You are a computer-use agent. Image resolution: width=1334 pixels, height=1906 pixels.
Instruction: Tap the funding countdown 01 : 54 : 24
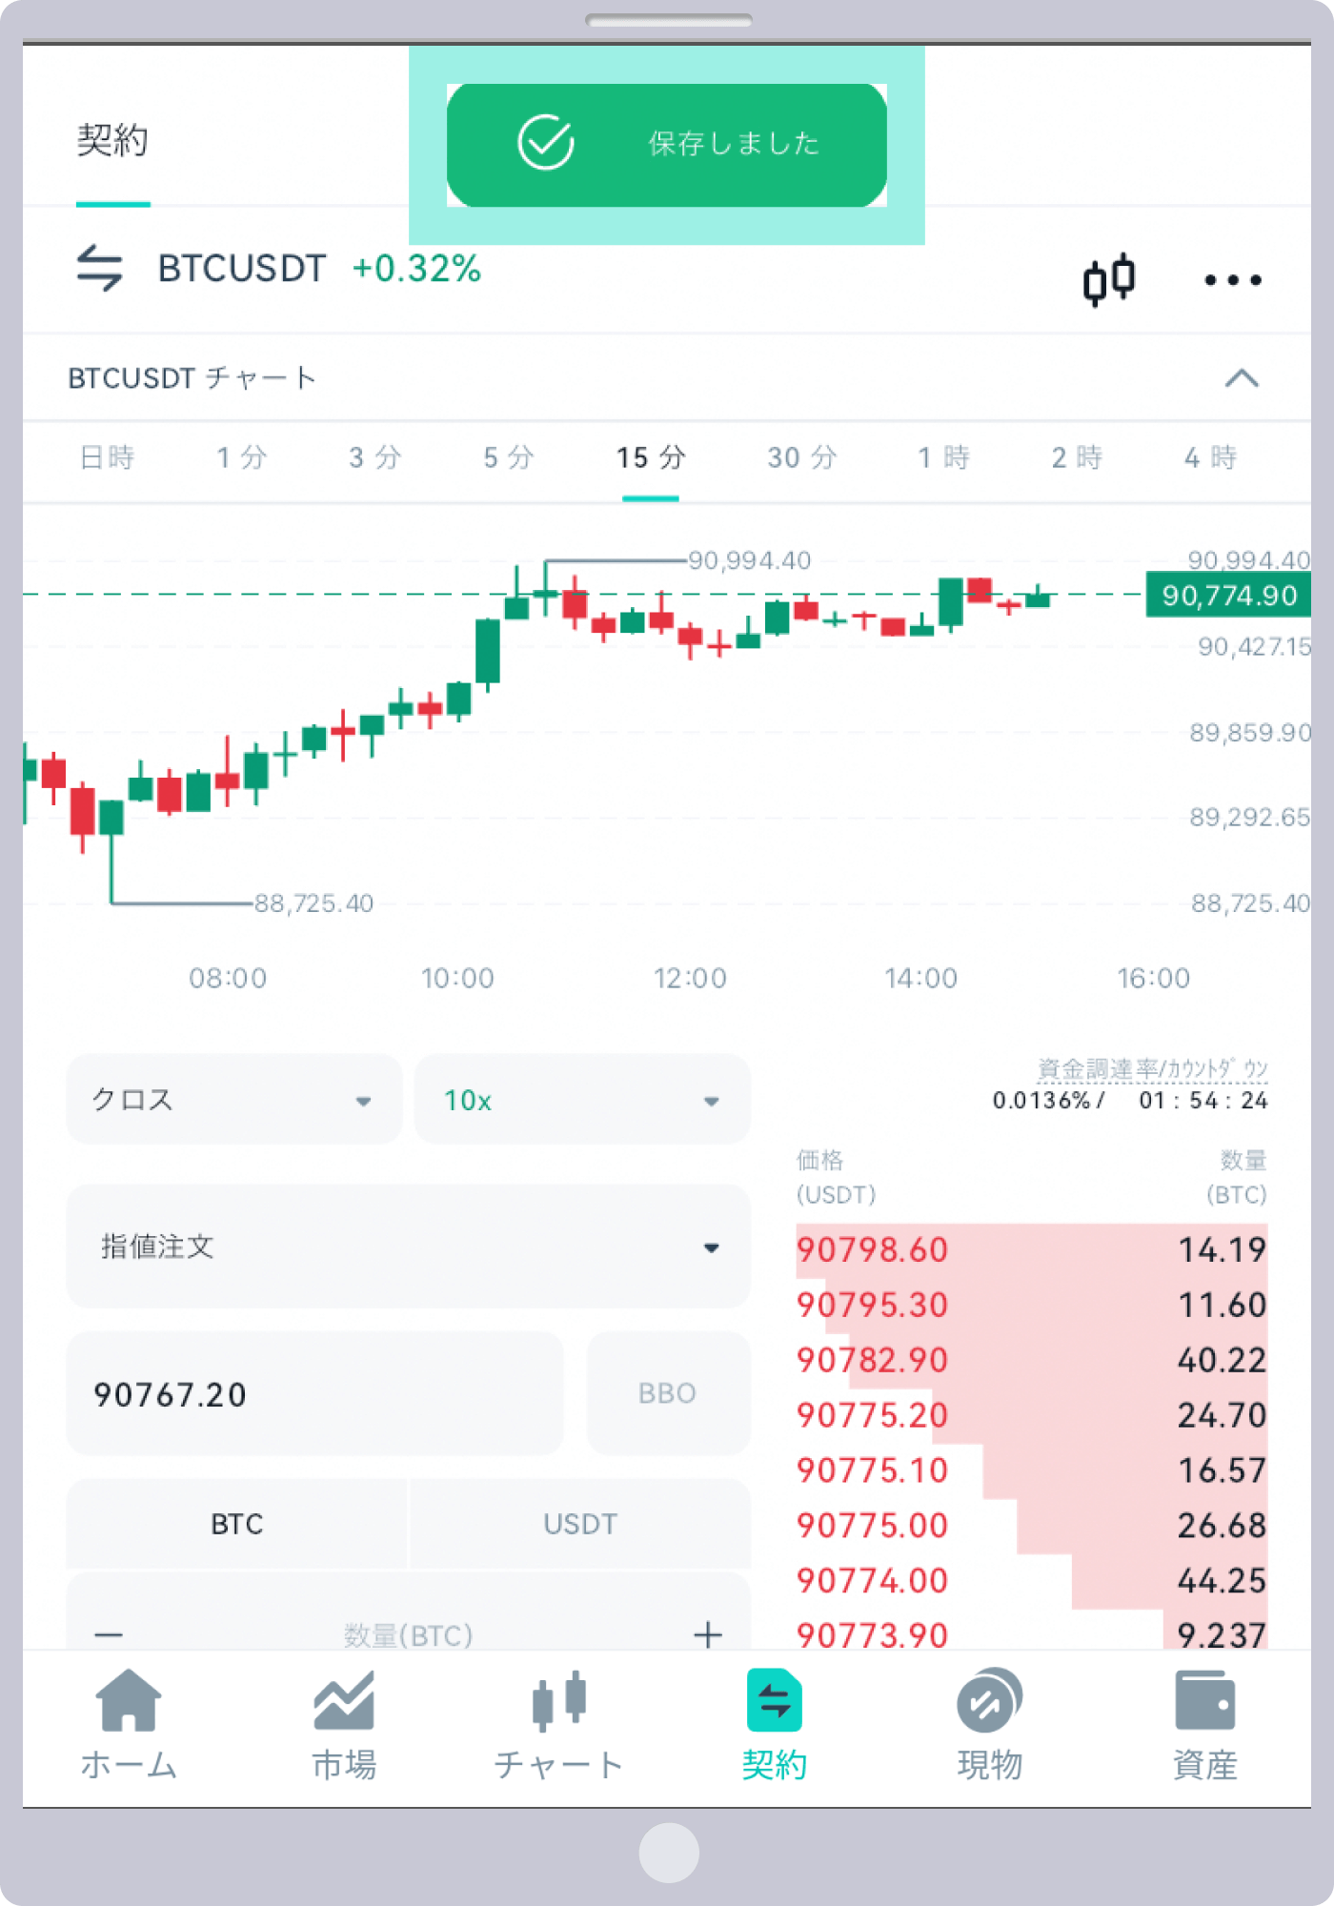pos(1203,1101)
